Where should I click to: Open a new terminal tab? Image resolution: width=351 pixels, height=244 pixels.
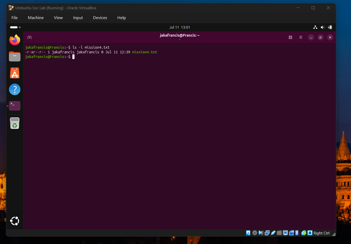point(30,38)
